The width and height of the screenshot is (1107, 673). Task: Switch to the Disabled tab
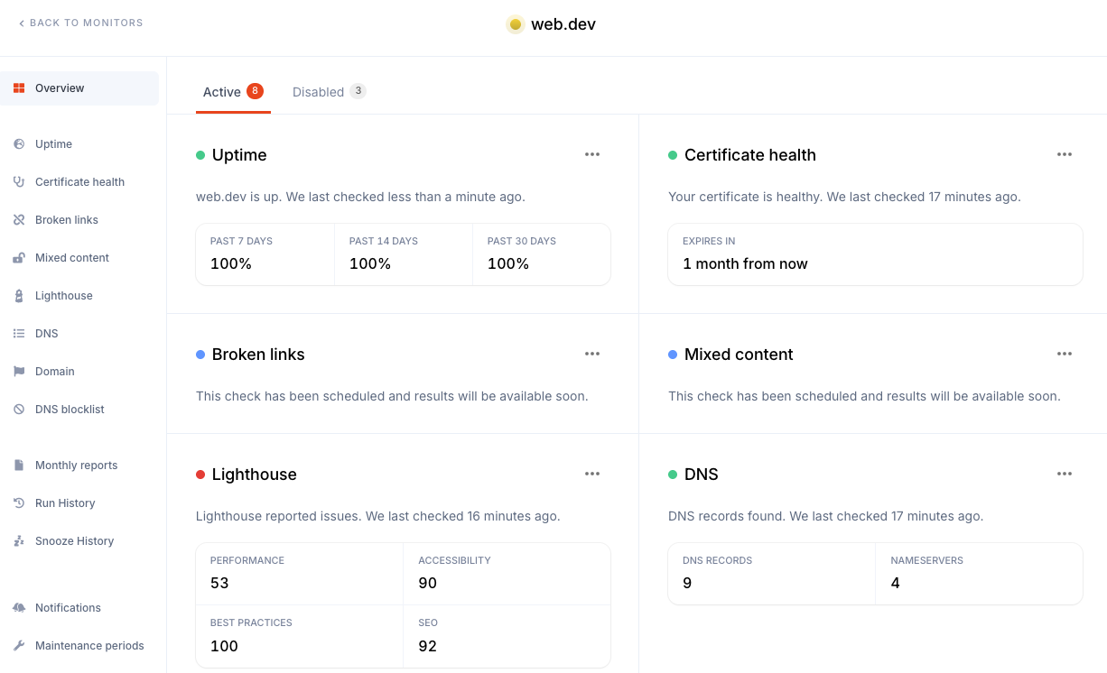329,92
